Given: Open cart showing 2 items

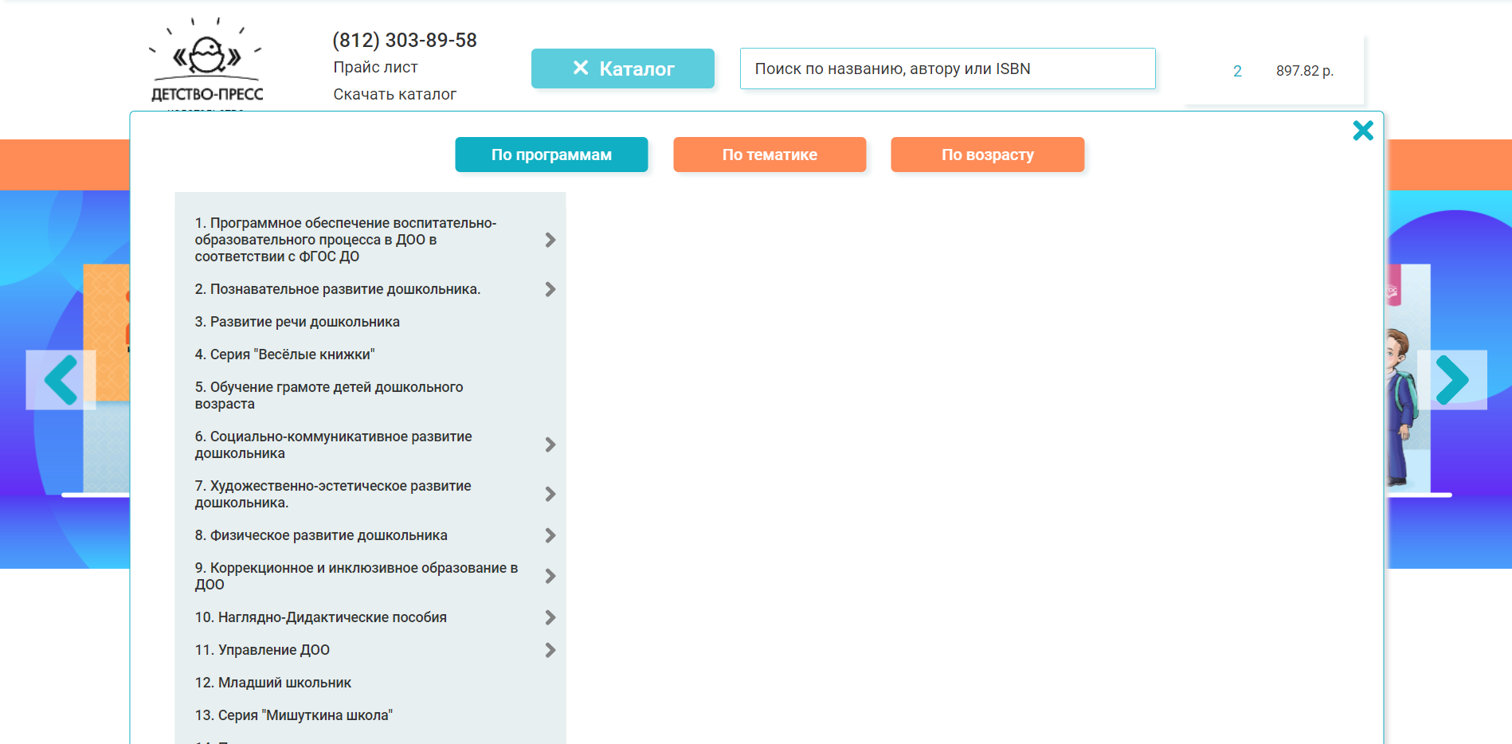Looking at the screenshot, I should pyautogui.click(x=1237, y=71).
